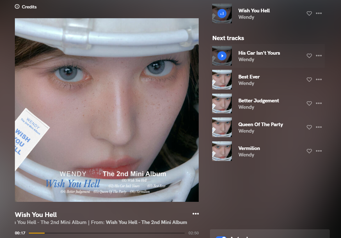This screenshot has height=238, width=341.
Task: Play His Car Isn't Yours
Action: point(222,56)
